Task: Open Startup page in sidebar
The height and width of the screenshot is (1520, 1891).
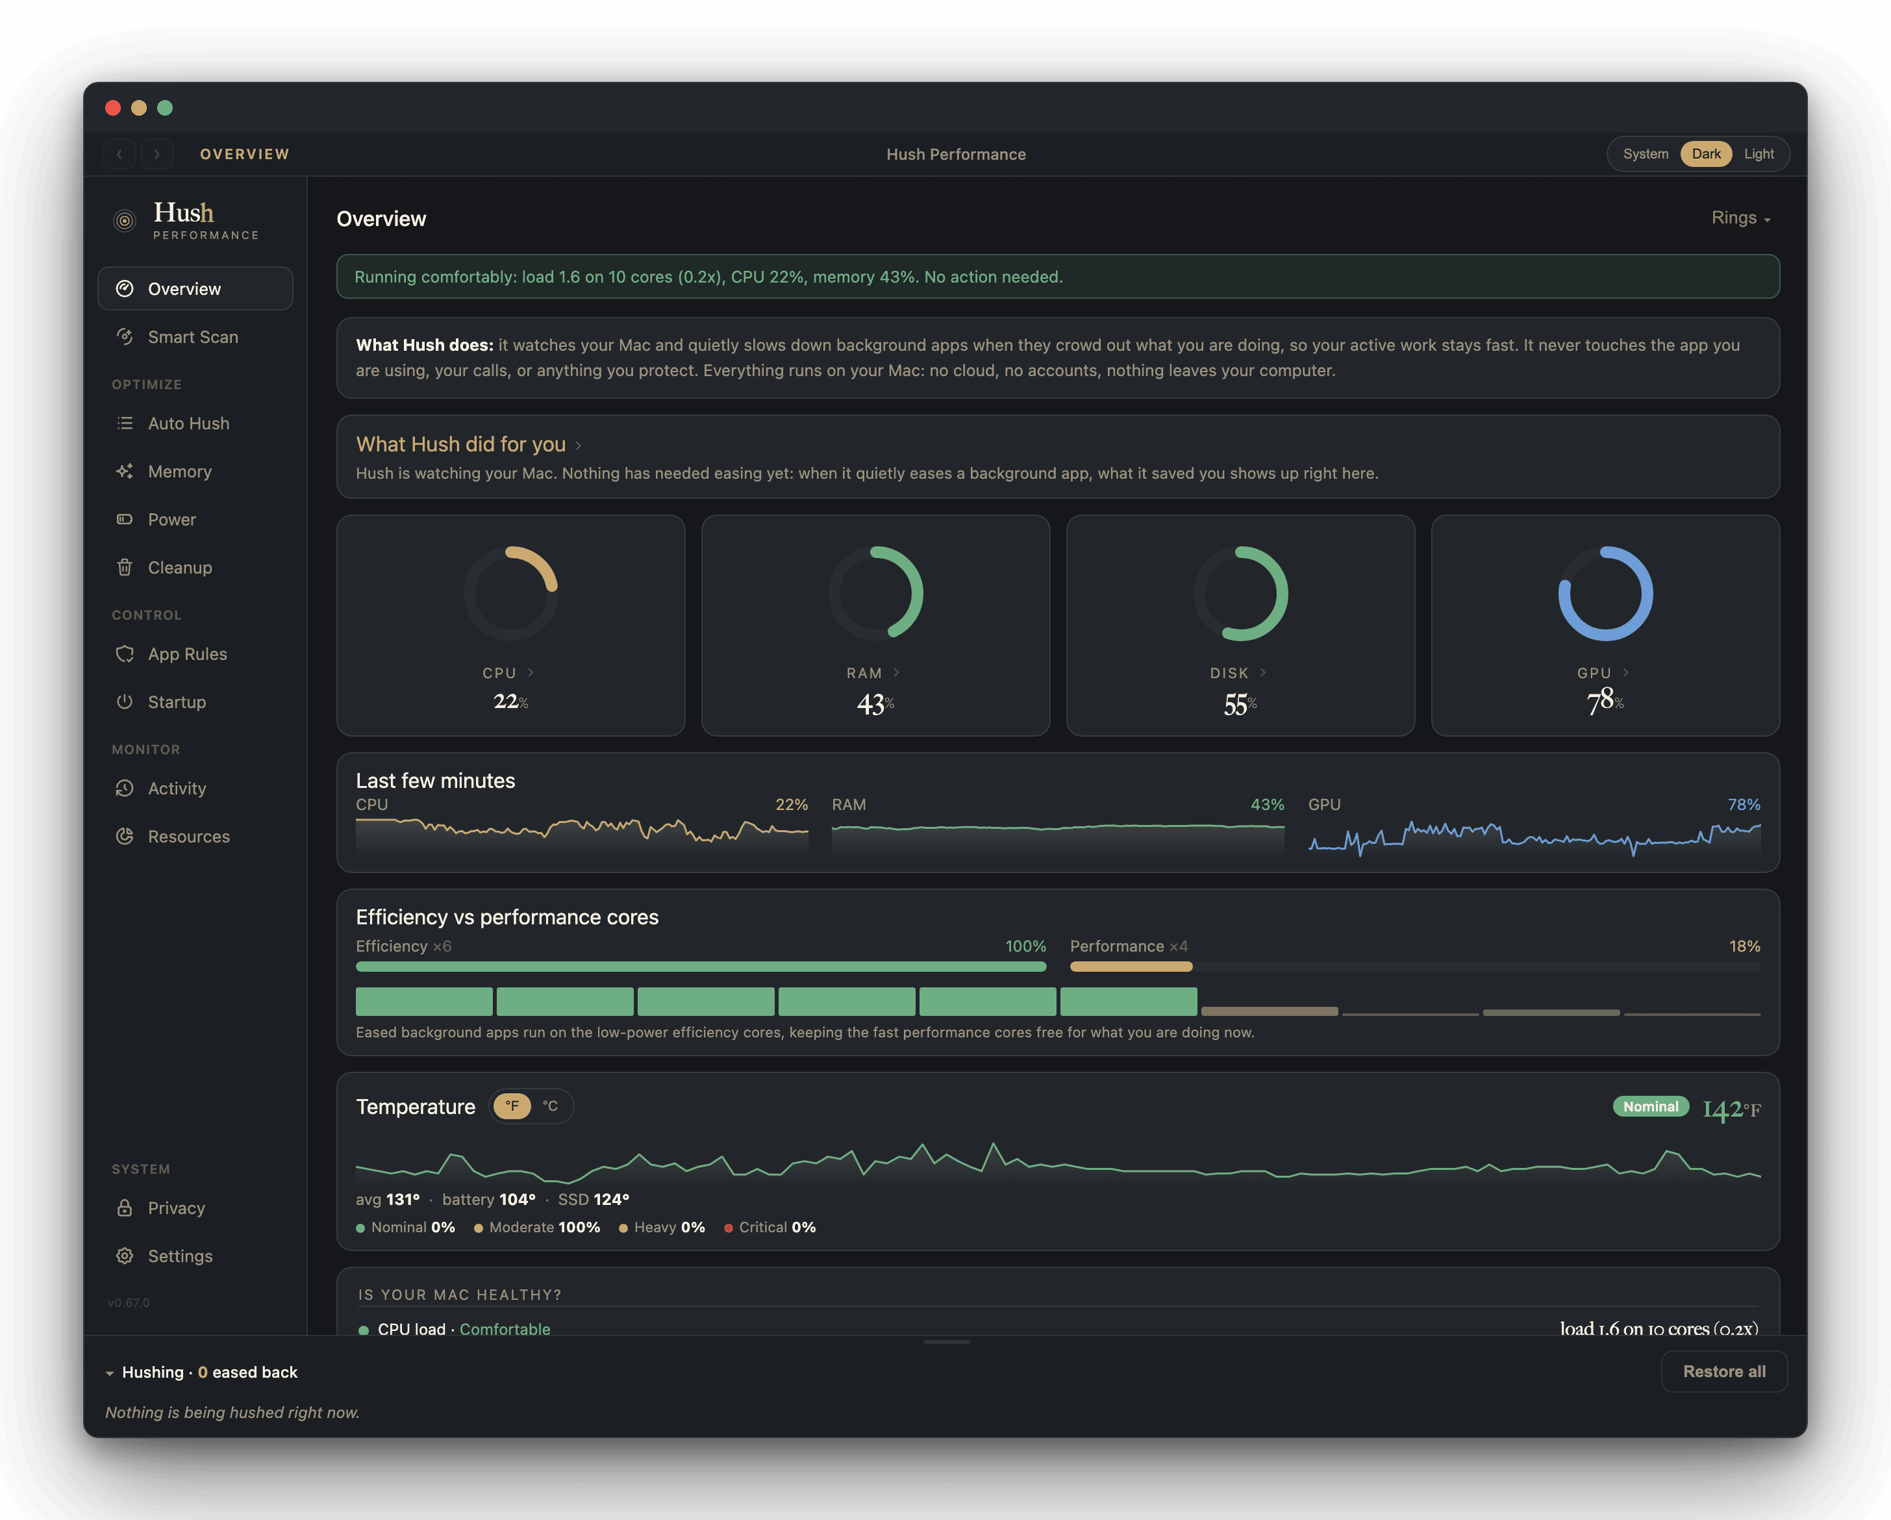Action: (x=195, y=702)
